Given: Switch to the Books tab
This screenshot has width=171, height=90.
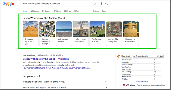Looking at the screenshot, I should pyautogui.click(x=46, y=11).
